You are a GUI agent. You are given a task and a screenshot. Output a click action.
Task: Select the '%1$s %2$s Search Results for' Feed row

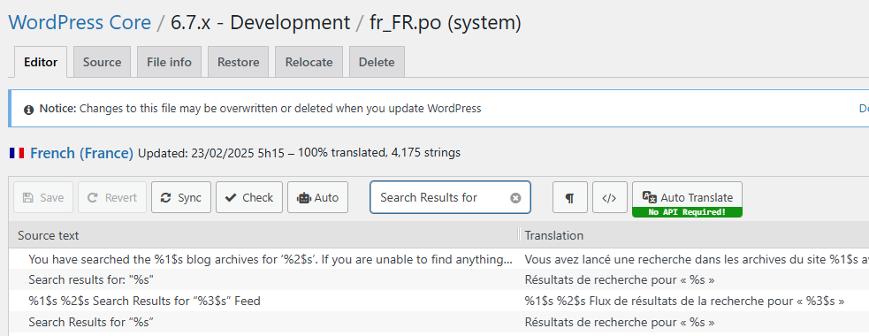(x=263, y=301)
